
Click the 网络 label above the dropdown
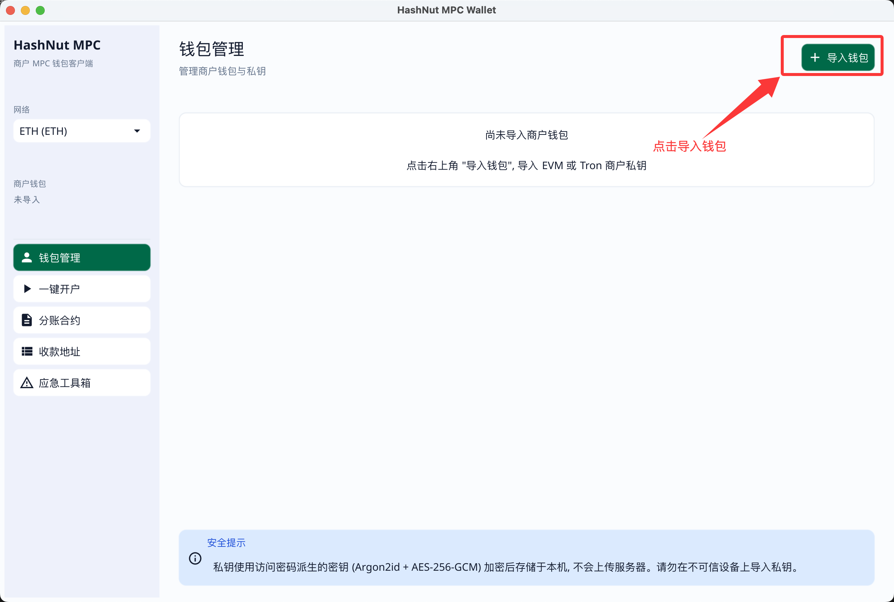(x=22, y=110)
